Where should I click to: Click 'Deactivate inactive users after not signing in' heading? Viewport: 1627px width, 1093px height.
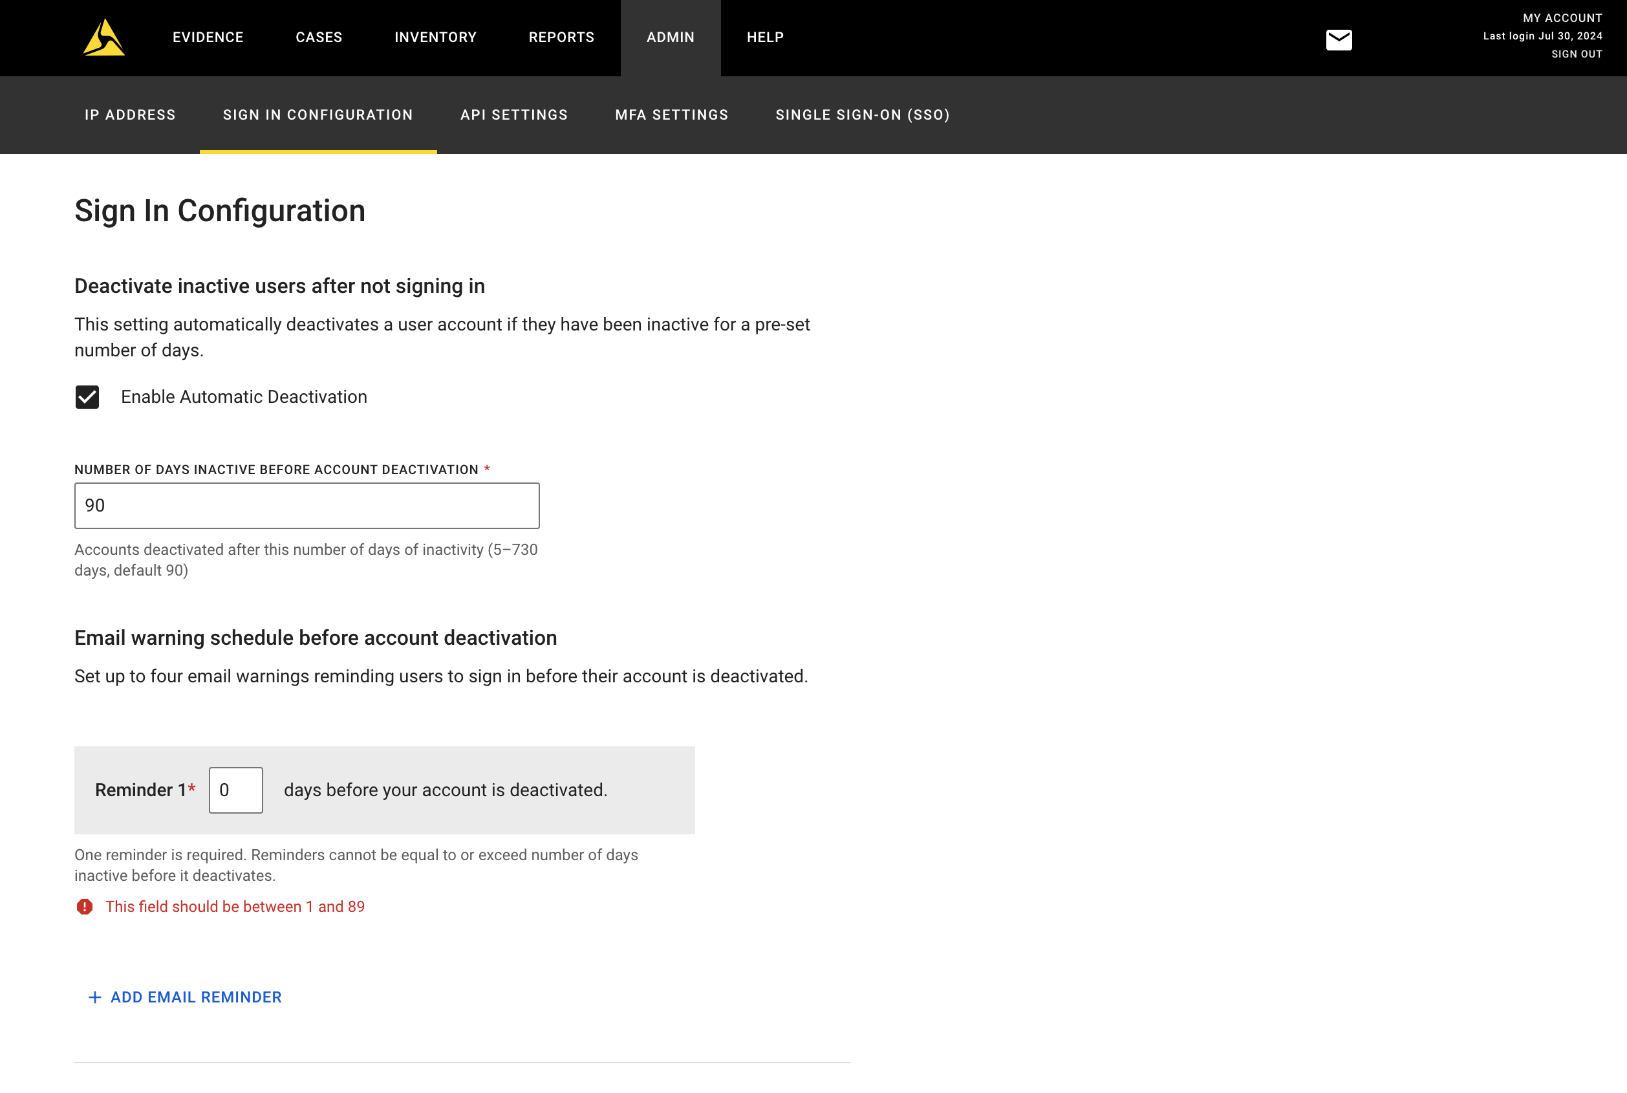click(279, 286)
